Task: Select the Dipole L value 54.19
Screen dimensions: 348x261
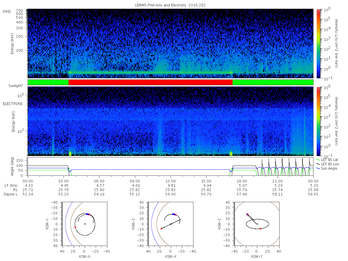Action: 99,194
